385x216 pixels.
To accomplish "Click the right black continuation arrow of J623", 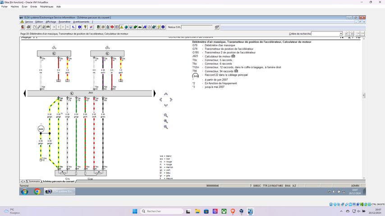I will point(155,94).
